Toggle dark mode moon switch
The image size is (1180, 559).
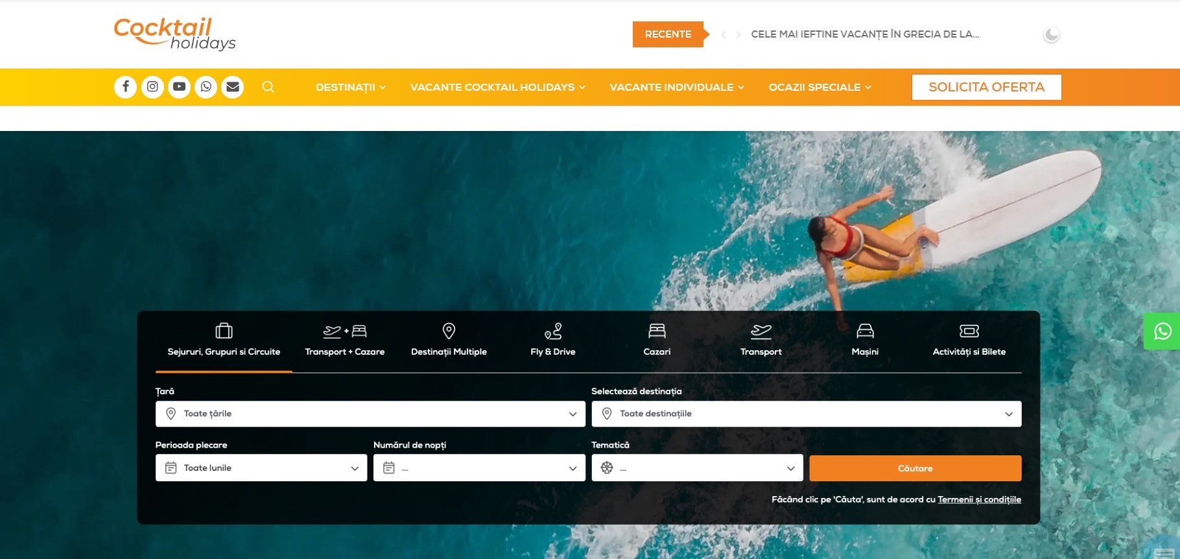[1051, 34]
